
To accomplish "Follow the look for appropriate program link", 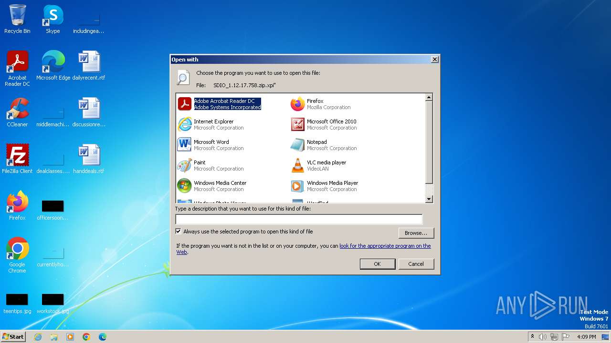I will [385, 246].
